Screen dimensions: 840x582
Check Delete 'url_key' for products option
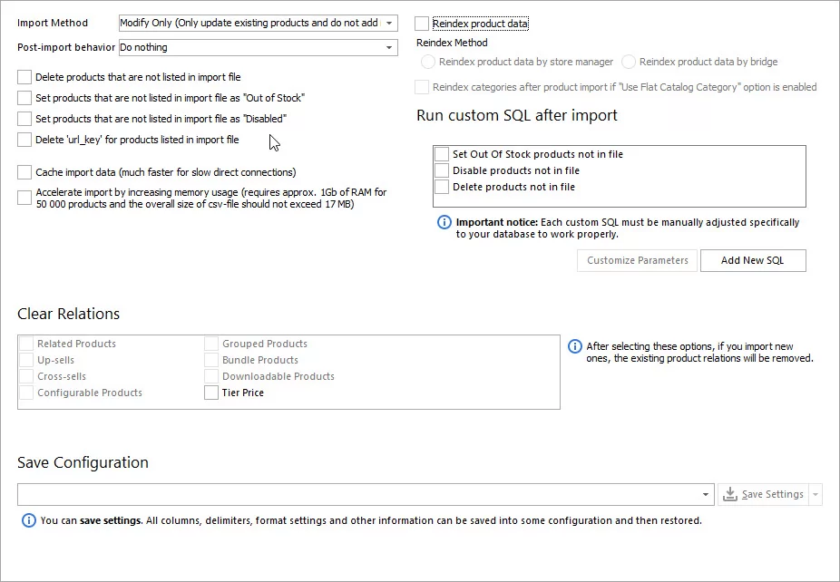tap(24, 140)
